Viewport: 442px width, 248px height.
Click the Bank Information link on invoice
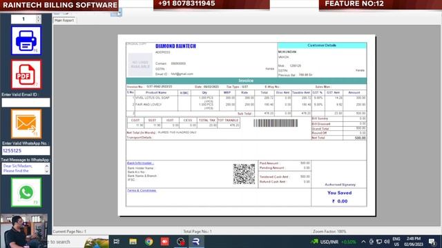[140, 163]
